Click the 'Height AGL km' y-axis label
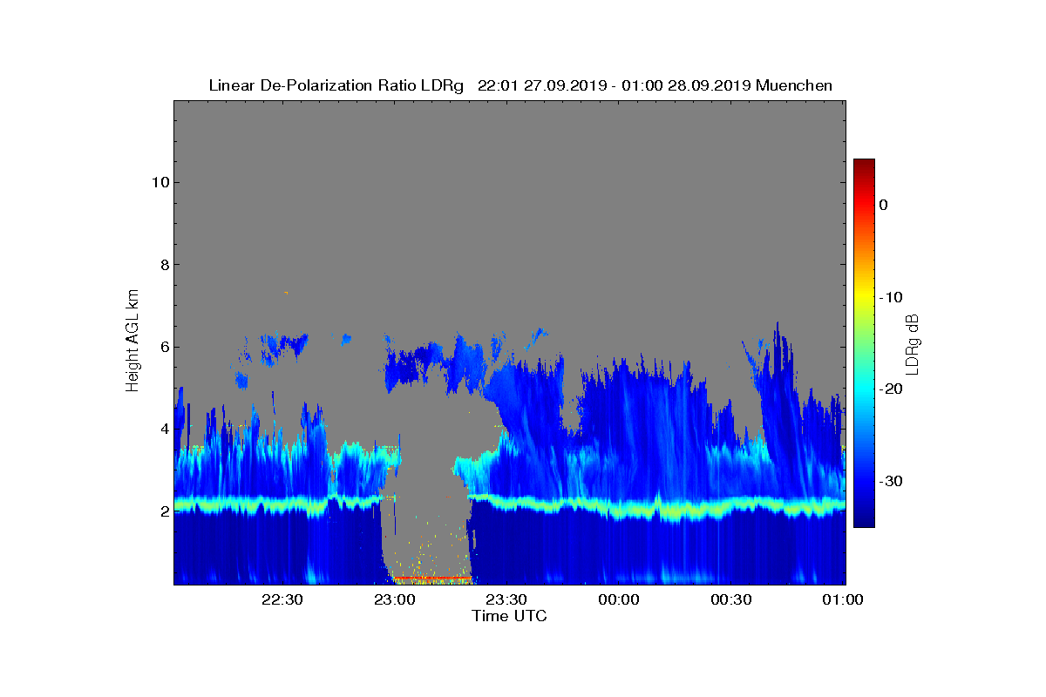 [132, 341]
